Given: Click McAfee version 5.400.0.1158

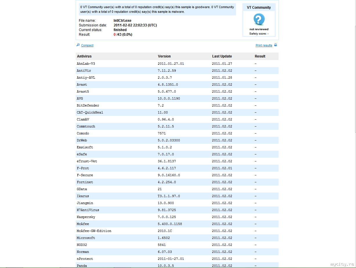Looking at the screenshot, I should pos(170,224).
